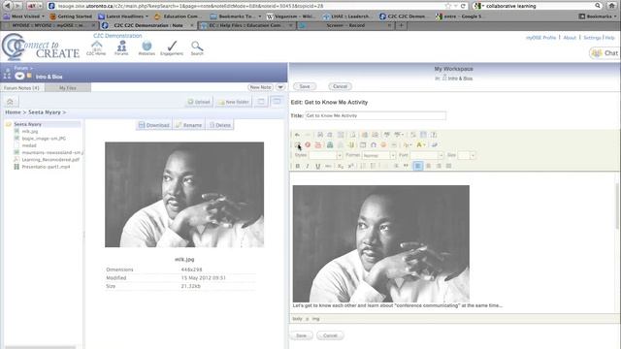Open the Size dropdown

pos(466,155)
